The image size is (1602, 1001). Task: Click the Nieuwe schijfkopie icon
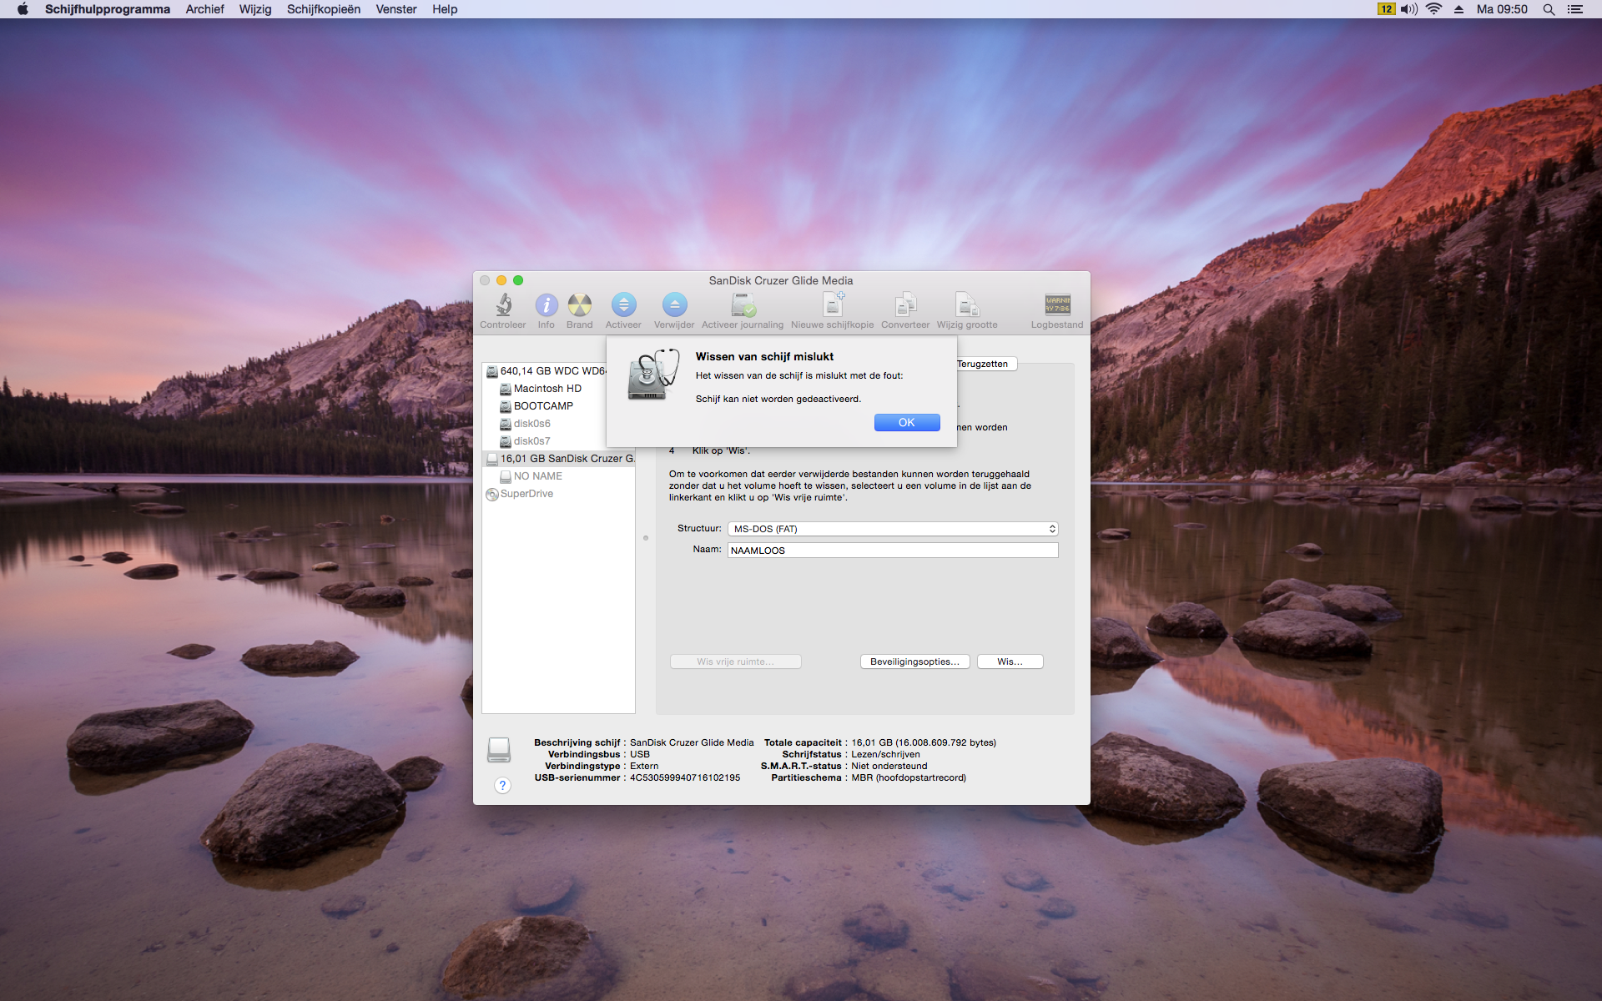click(x=833, y=305)
